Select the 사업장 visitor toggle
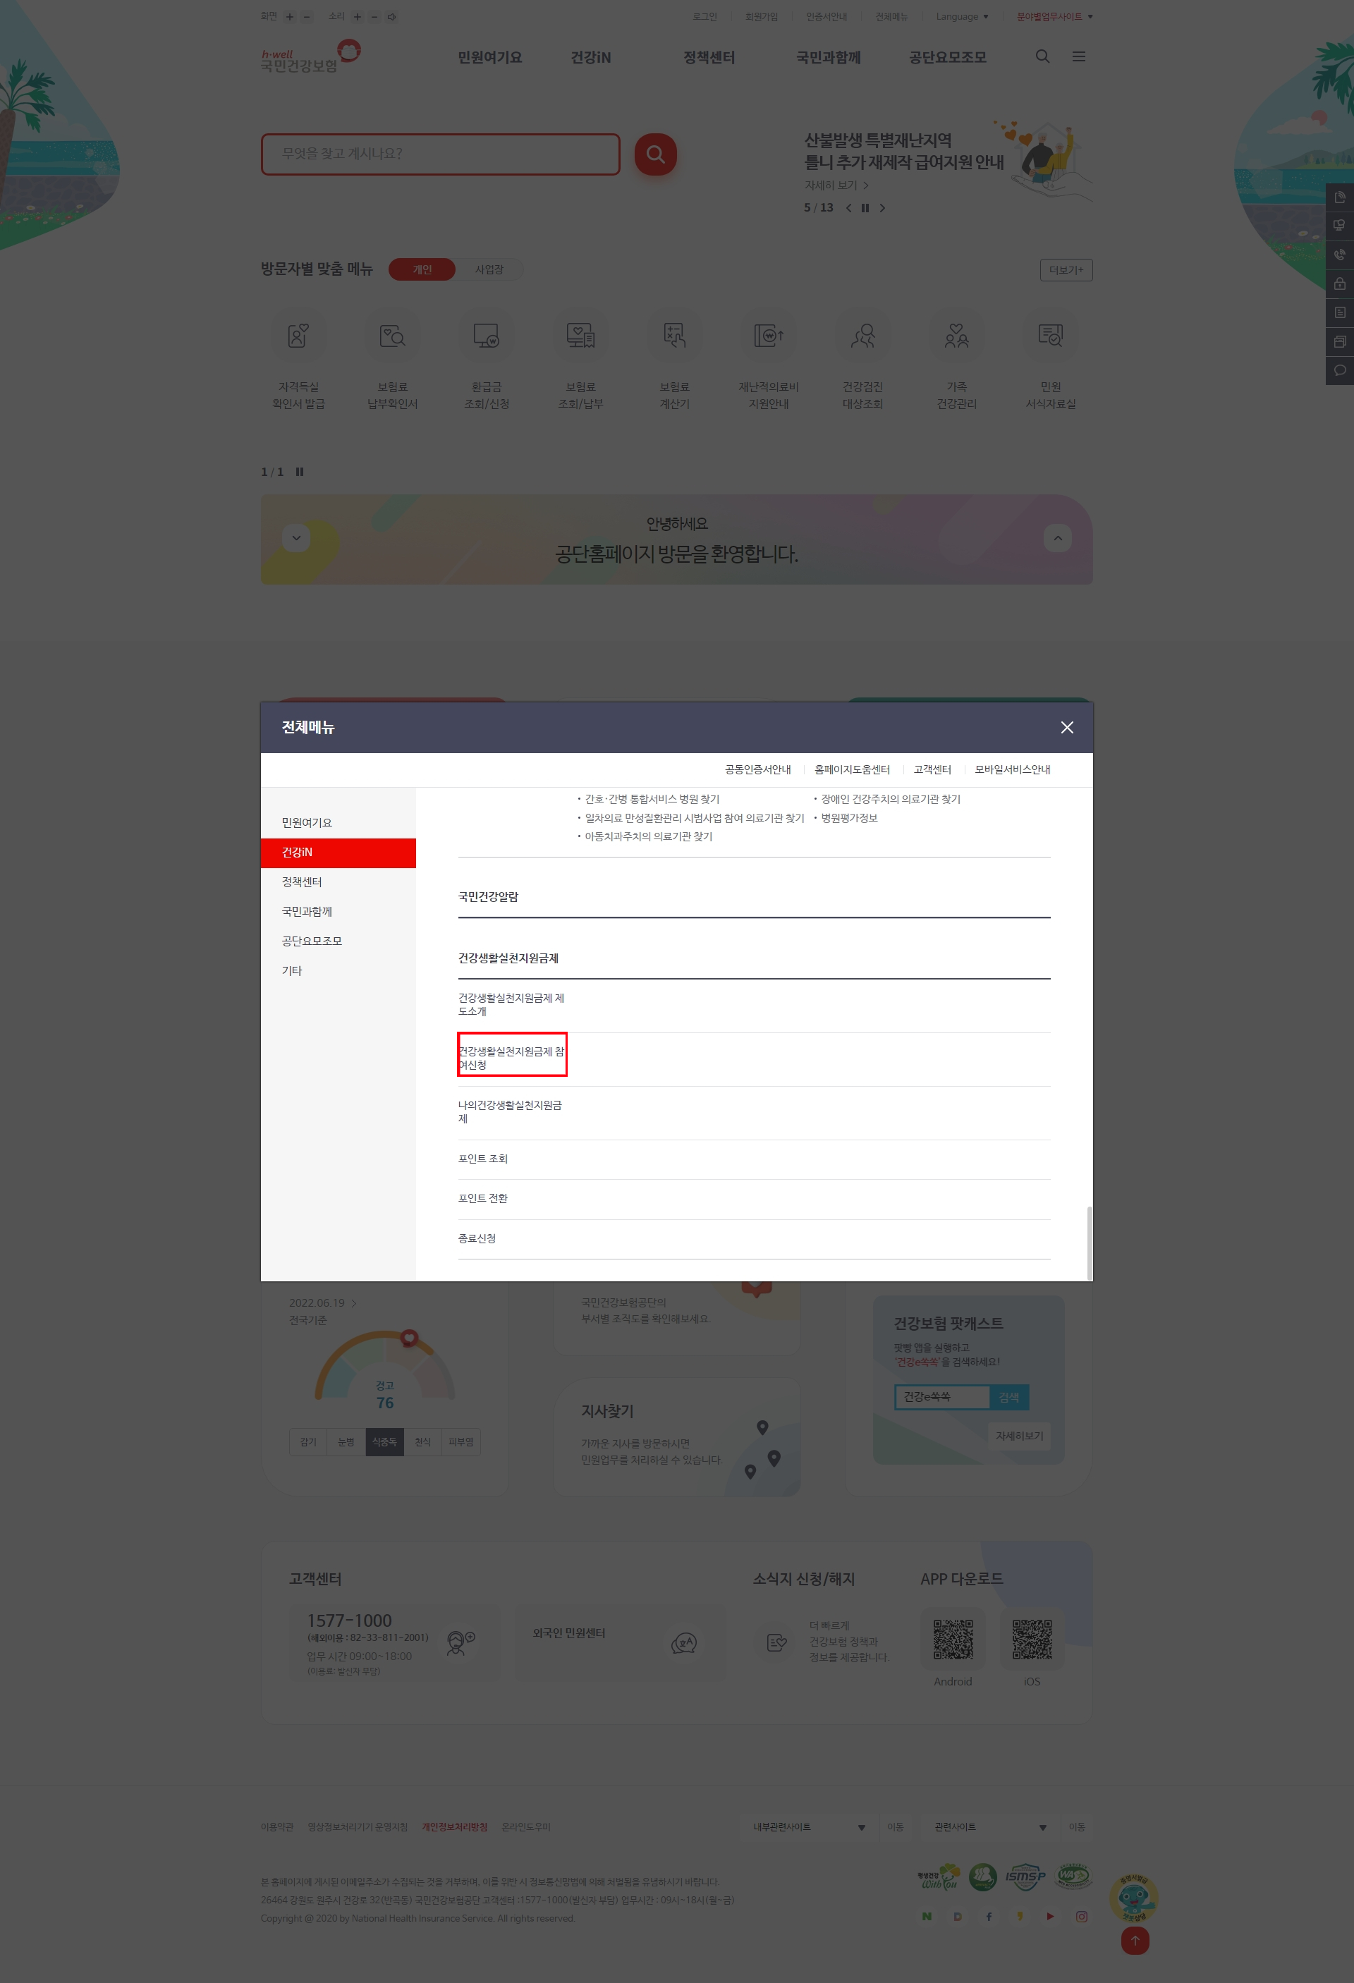1354x1983 pixels. [x=489, y=269]
